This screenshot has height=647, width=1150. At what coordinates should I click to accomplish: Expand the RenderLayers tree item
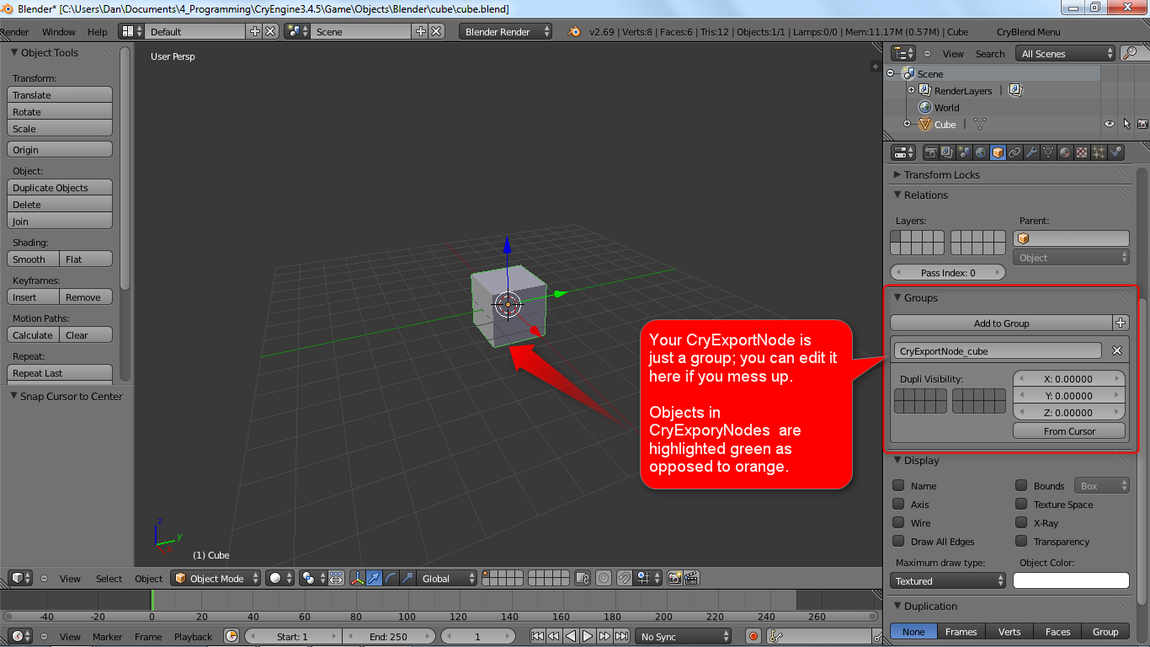click(911, 90)
